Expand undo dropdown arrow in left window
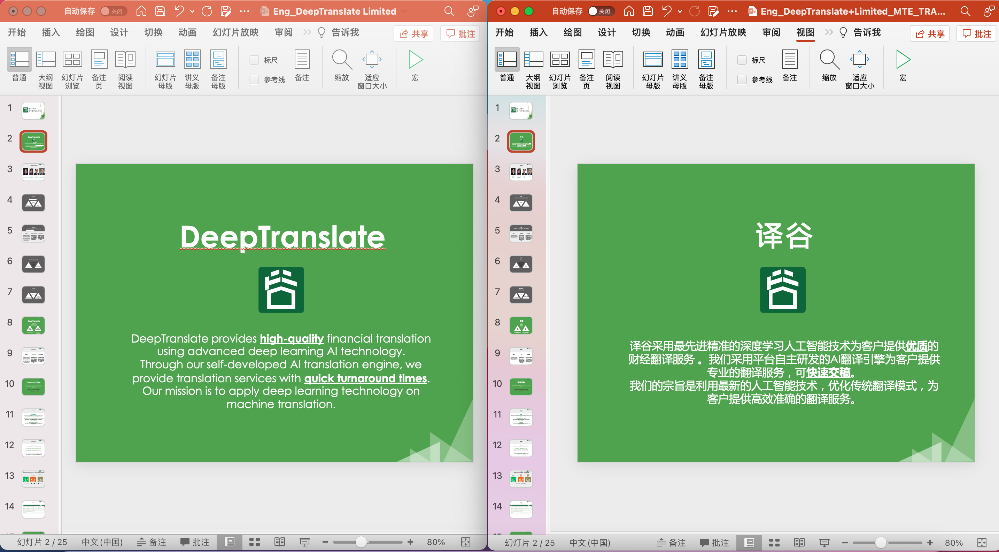 [x=192, y=11]
